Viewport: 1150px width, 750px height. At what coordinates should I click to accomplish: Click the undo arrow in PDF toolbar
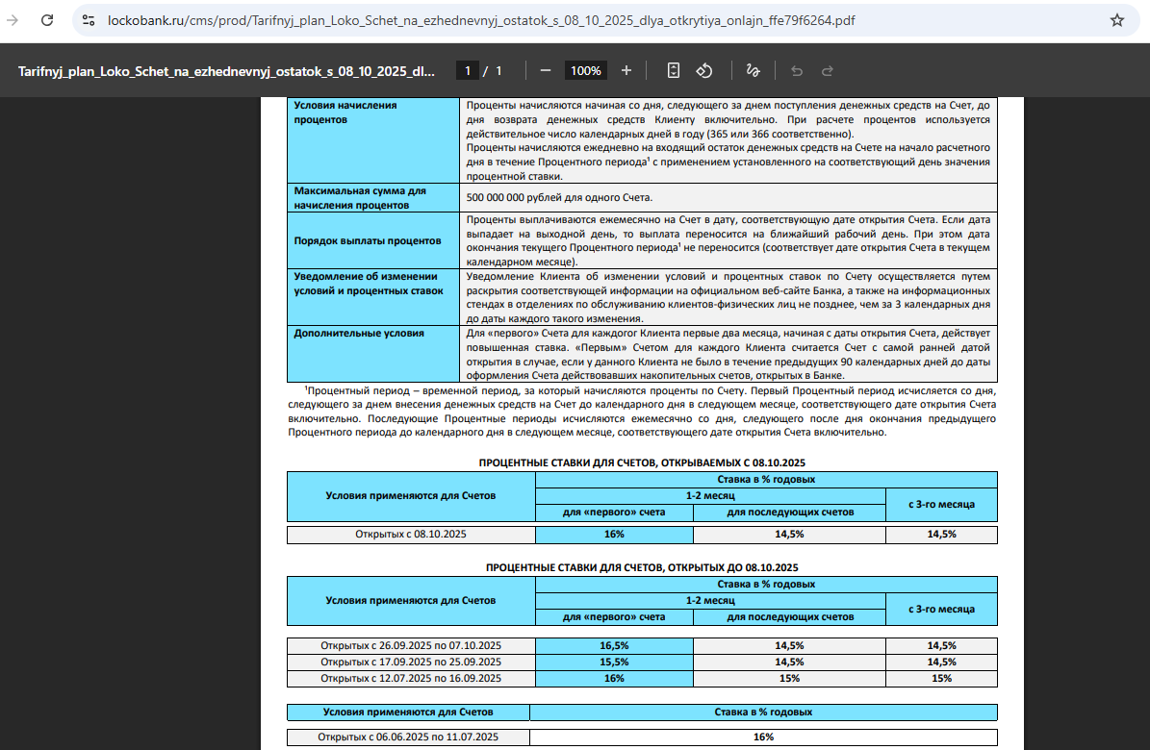pos(796,70)
